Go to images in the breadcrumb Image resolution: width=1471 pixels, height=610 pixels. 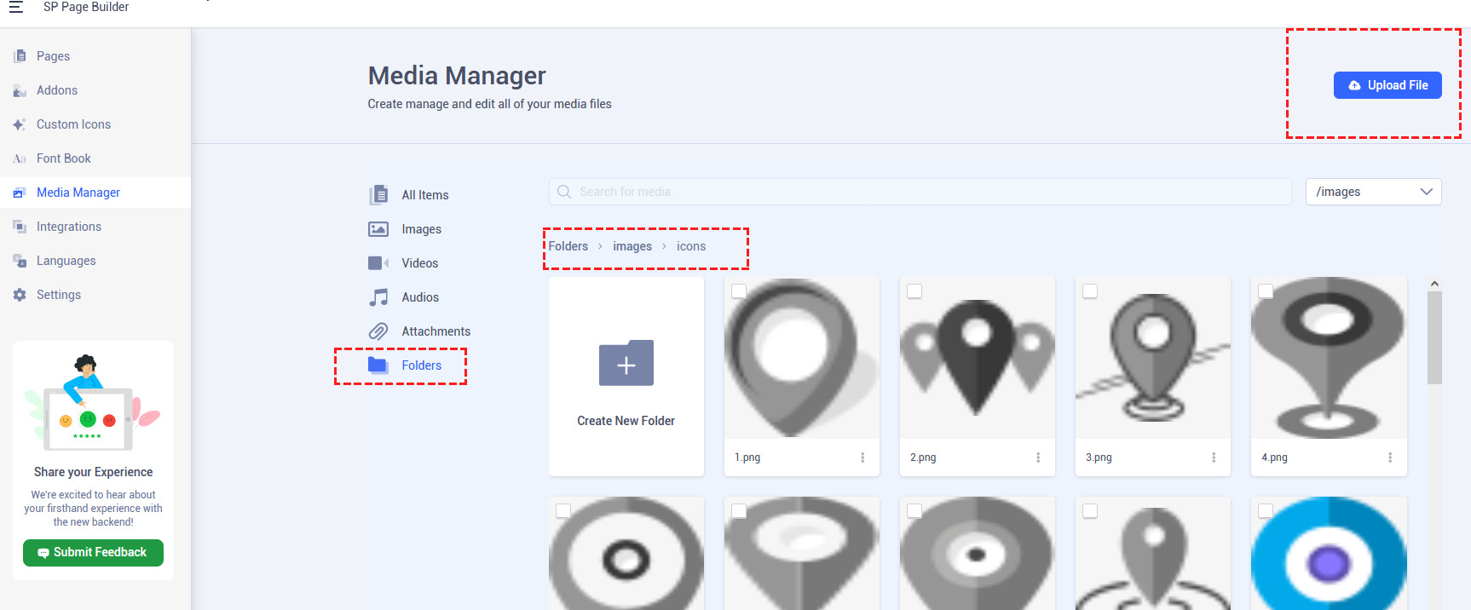(x=632, y=246)
